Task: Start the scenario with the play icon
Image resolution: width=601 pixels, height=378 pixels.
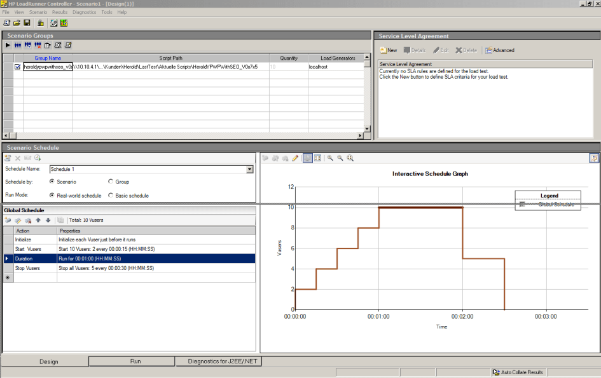Action: 8,45
